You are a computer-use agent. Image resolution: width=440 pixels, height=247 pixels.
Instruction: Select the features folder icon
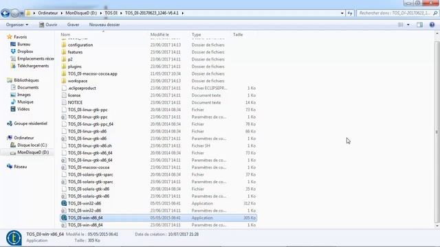64,52
